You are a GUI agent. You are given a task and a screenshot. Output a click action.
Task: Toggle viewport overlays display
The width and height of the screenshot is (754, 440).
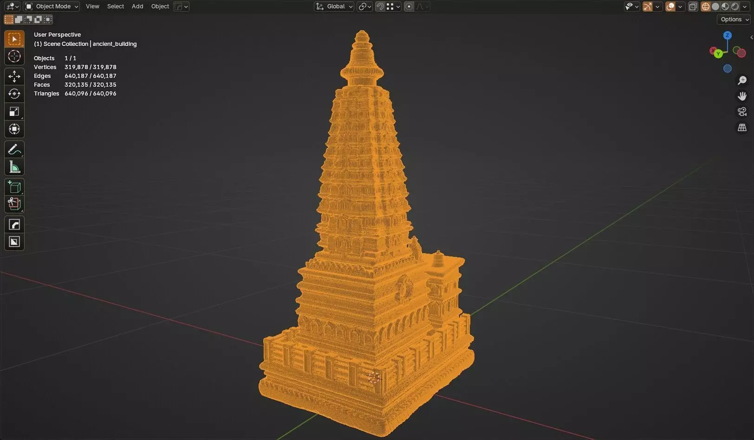670,6
